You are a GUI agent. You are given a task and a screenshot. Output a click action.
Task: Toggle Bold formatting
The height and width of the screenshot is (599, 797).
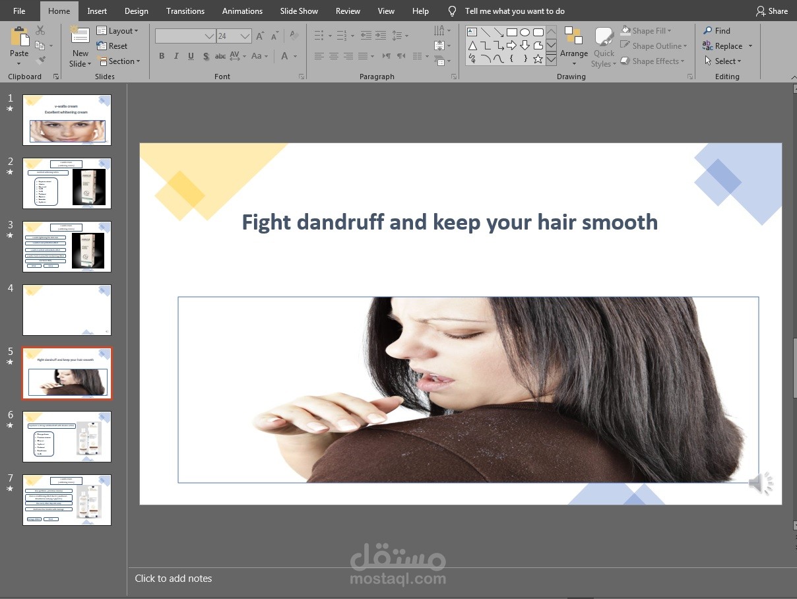tap(162, 56)
